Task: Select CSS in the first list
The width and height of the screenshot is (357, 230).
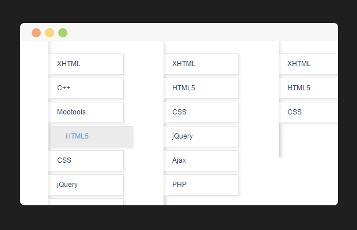Action: (x=86, y=160)
